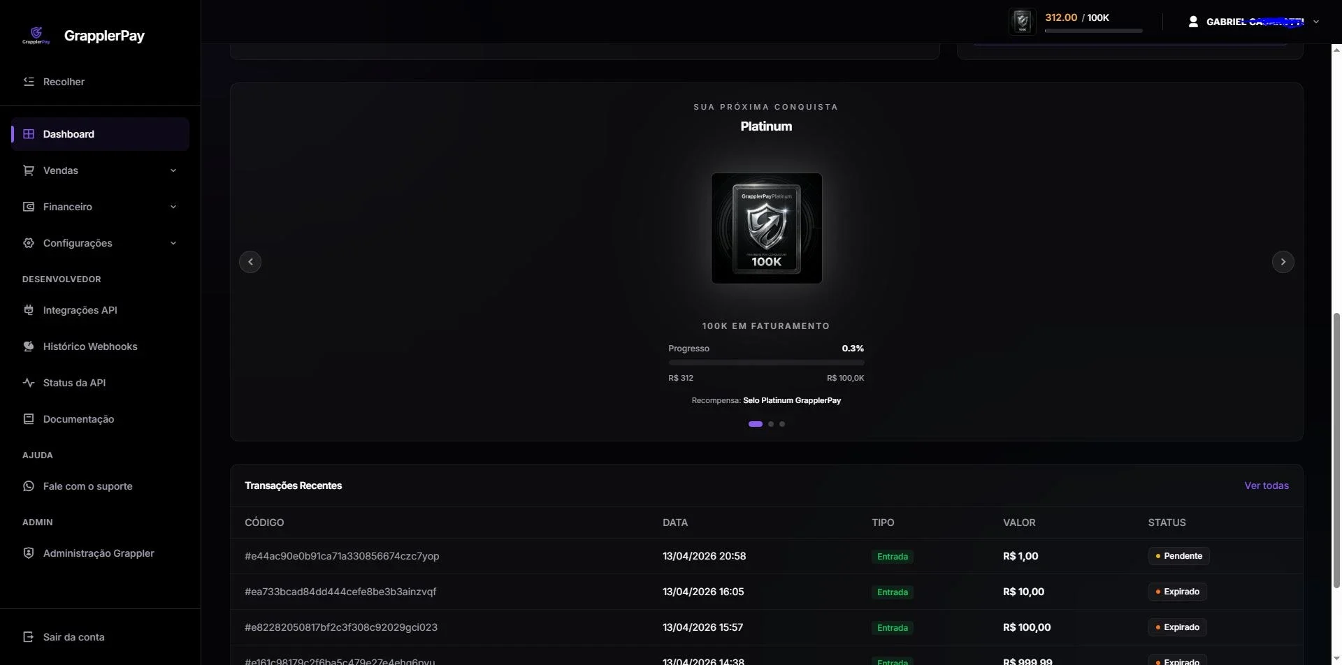Go to next achievement with right arrow

pyautogui.click(x=1283, y=262)
